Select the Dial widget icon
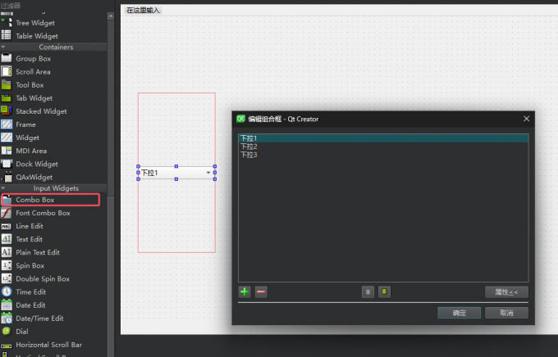The image size is (558, 357). [x=7, y=332]
